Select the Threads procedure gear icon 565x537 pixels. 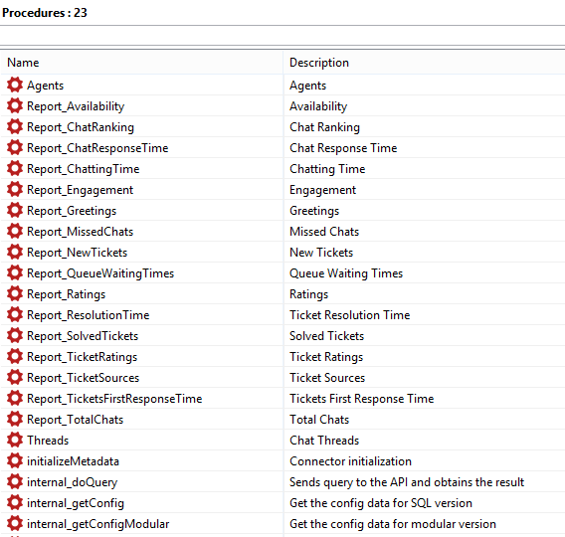pyautogui.click(x=15, y=441)
